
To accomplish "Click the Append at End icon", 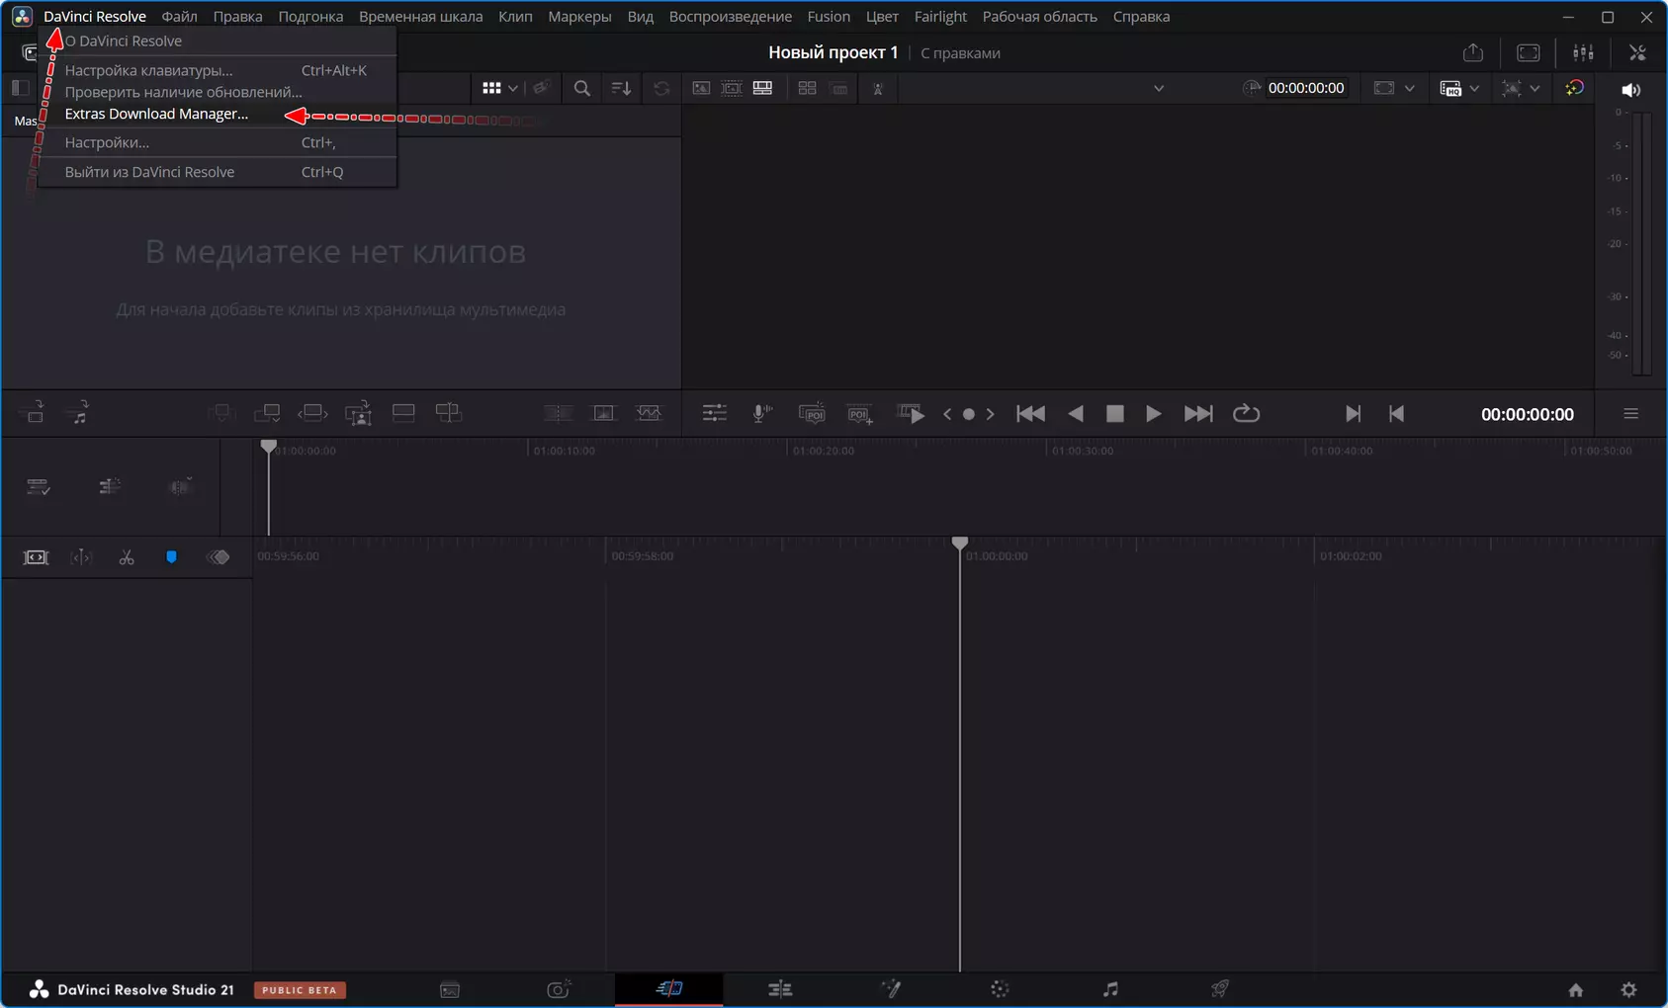I will [267, 413].
